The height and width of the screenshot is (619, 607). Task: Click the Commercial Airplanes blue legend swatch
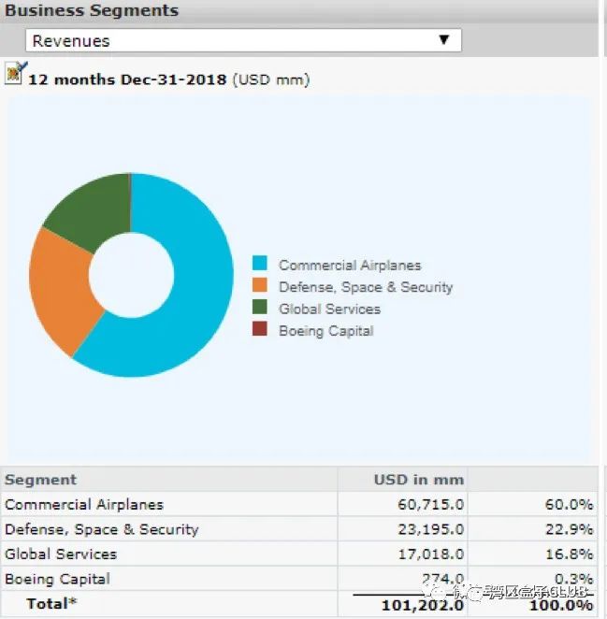point(259,263)
